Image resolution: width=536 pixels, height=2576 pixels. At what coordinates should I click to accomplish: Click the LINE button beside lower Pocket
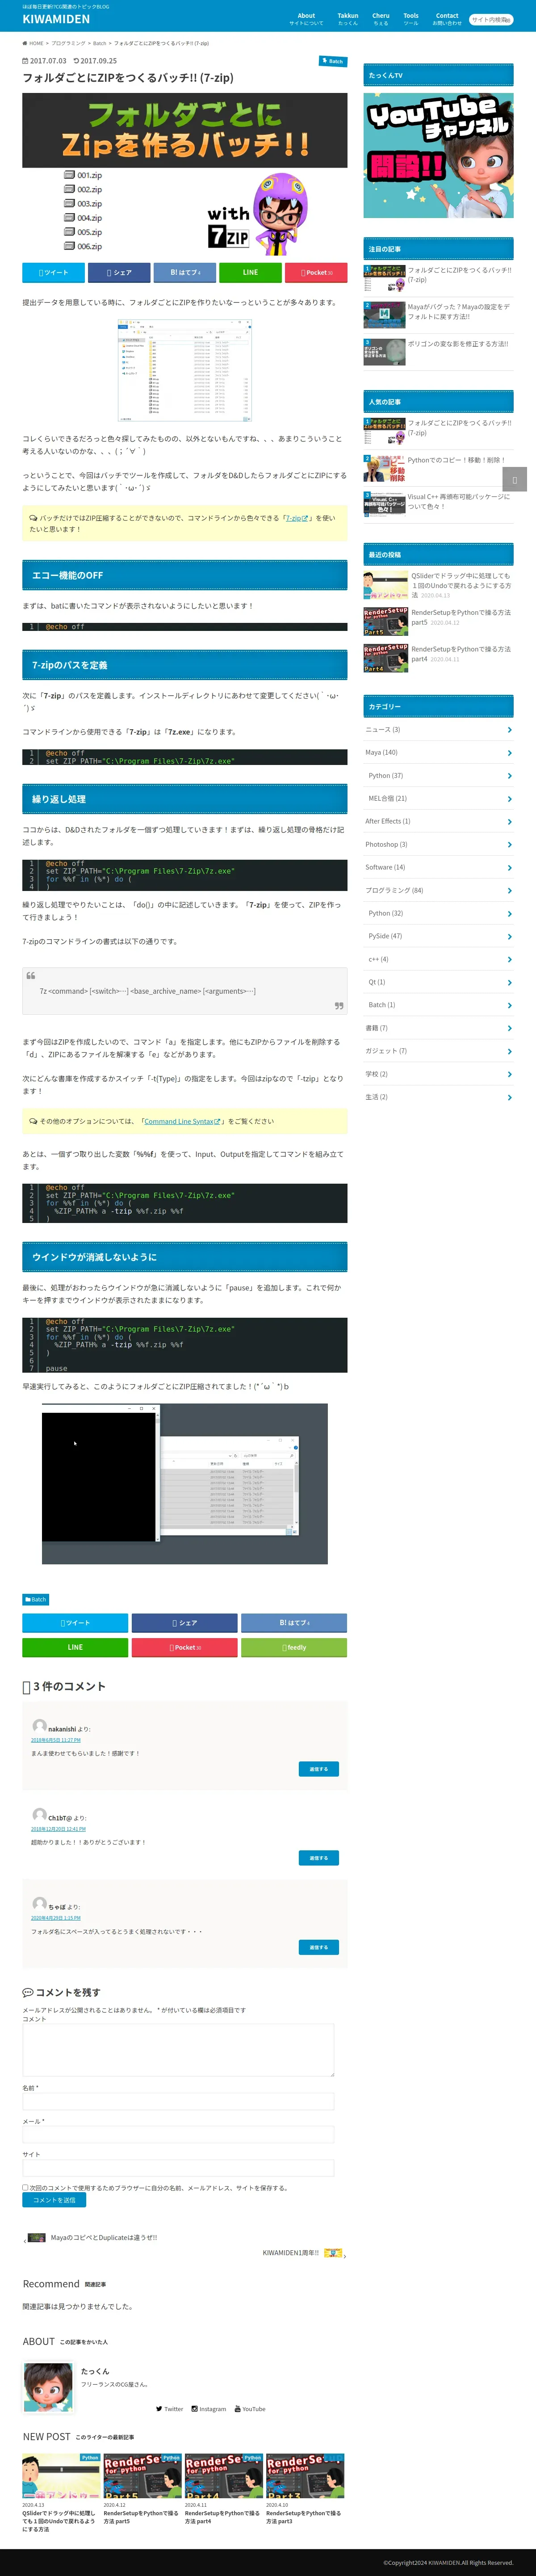click(75, 1647)
